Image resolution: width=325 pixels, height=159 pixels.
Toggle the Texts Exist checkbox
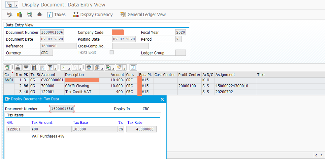click(112, 52)
